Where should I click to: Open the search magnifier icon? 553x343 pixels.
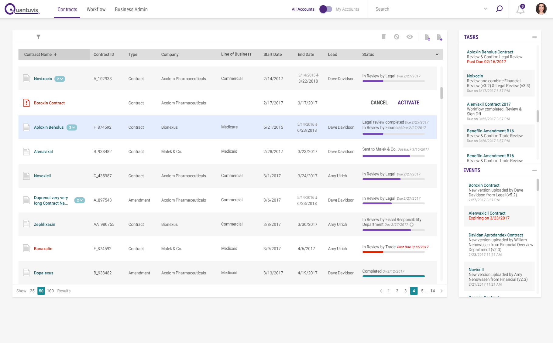(x=499, y=9)
